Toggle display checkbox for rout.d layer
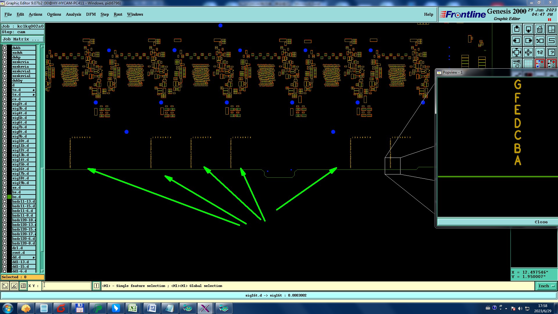The height and width of the screenshot is (314, 558). pyautogui.click(x=5, y=253)
